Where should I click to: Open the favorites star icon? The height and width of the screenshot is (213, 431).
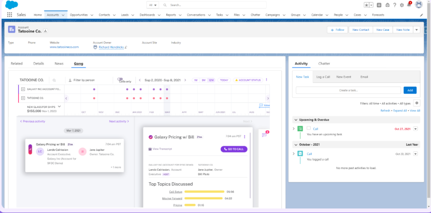tap(367, 5)
